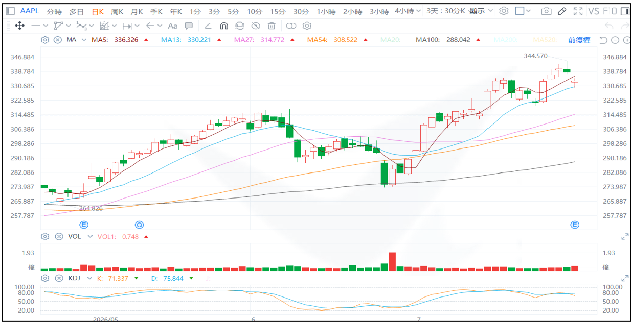This screenshot has height=322, width=632.
Task: Click the overlapping circles toggle icon
Action: [291, 26]
